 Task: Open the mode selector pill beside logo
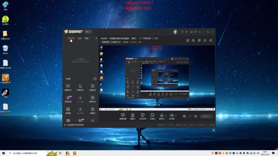88,32
